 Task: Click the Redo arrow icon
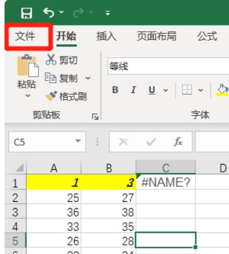coord(78,12)
